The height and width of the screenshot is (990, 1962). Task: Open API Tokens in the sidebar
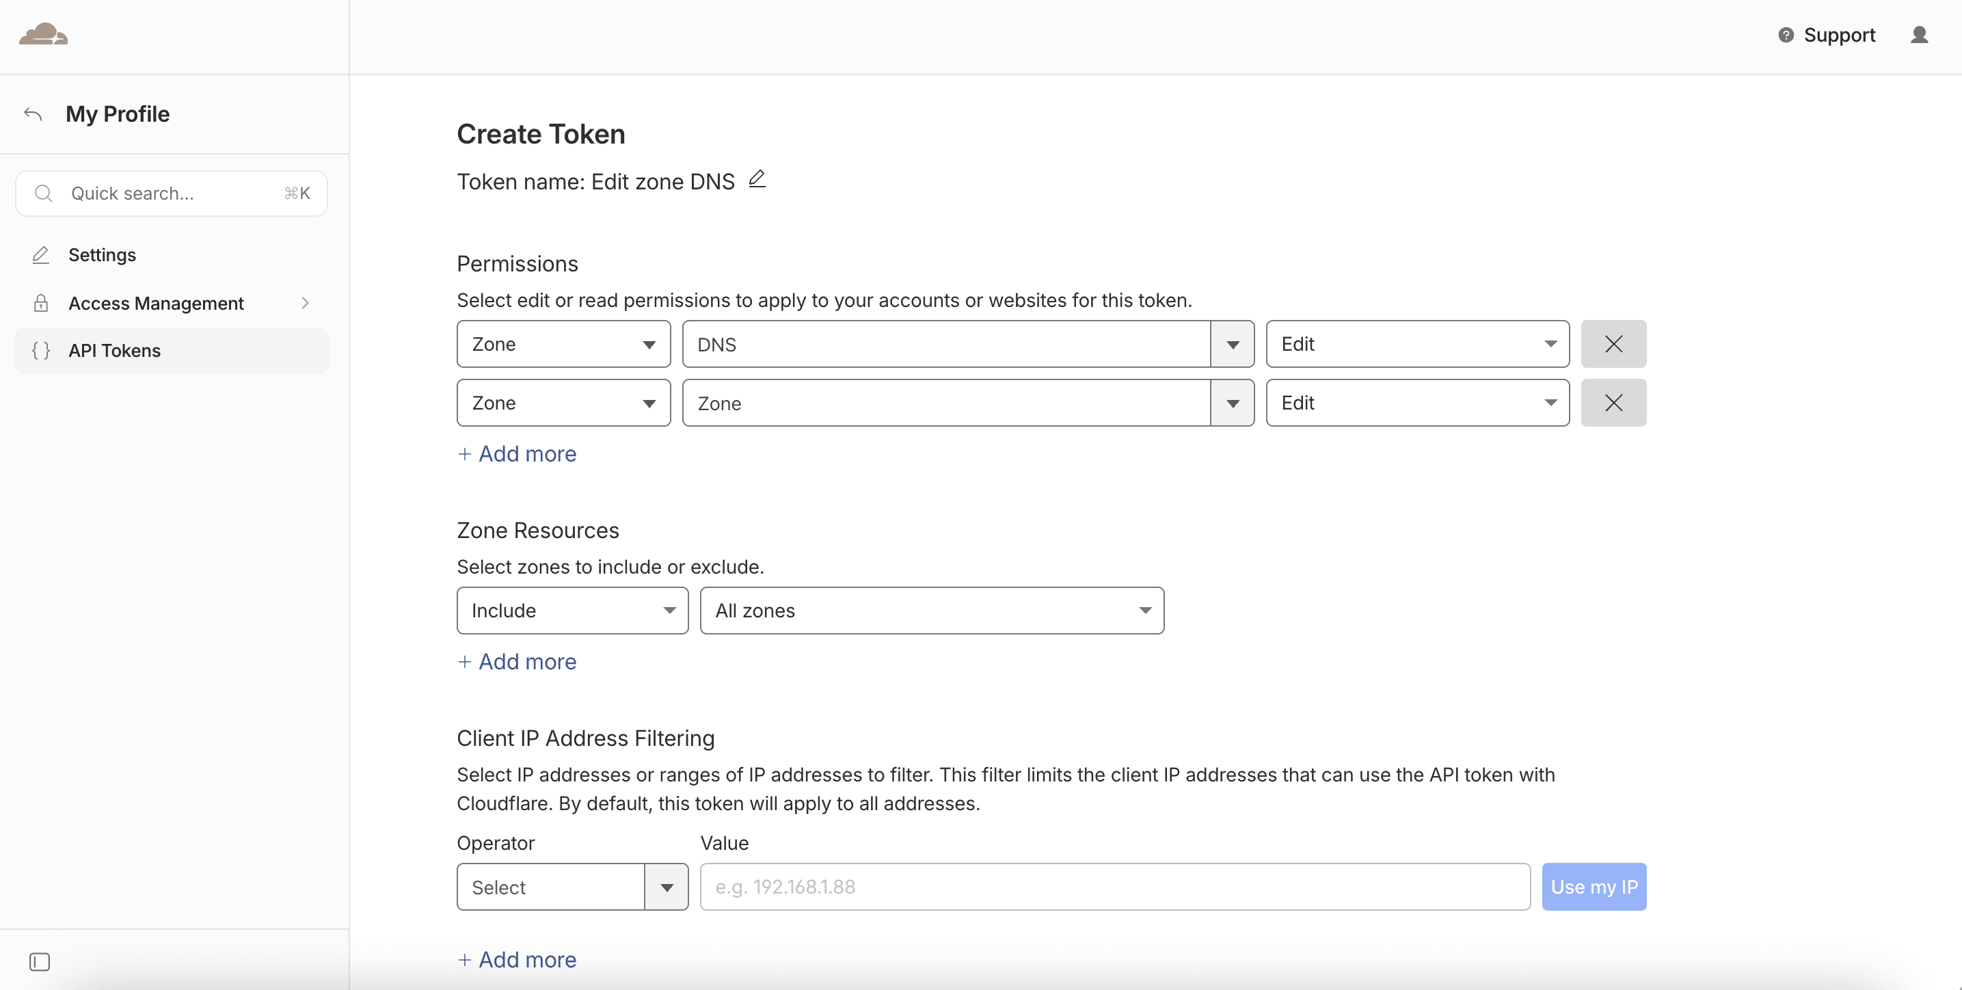point(172,350)
